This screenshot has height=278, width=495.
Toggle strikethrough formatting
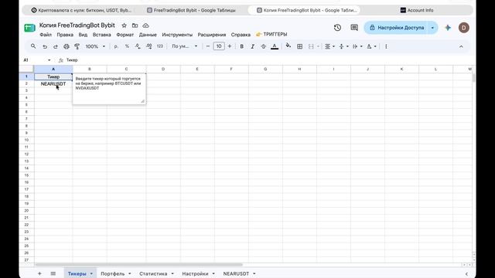coord(263,46)
